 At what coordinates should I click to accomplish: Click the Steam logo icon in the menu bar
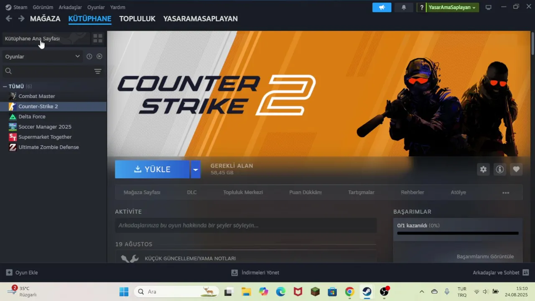tap(8, 7)
